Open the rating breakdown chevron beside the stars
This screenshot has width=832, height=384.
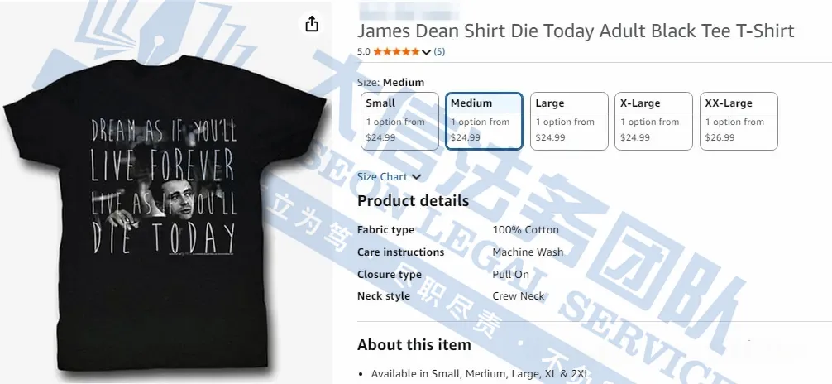pyautogui.click(x=426, y=52)
